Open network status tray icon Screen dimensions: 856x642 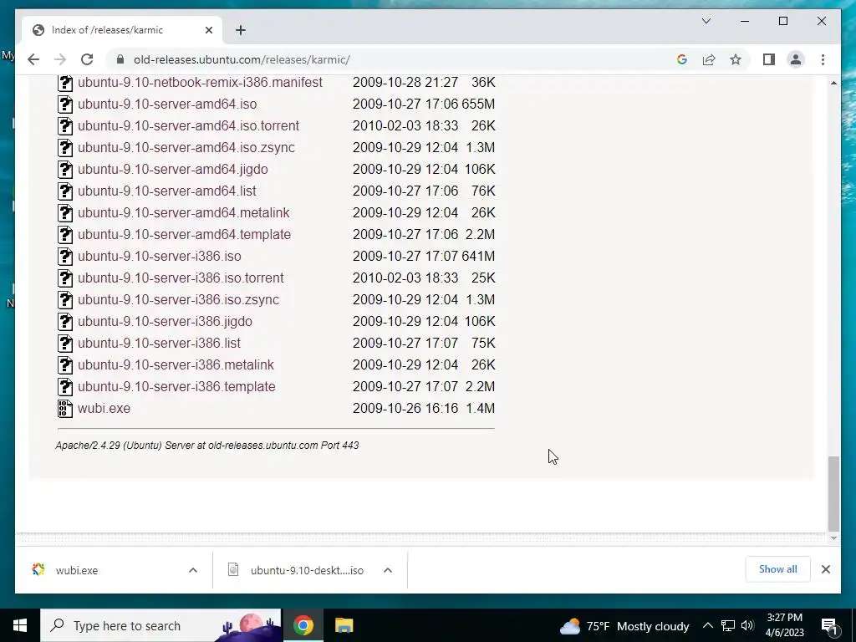[728, 625]
